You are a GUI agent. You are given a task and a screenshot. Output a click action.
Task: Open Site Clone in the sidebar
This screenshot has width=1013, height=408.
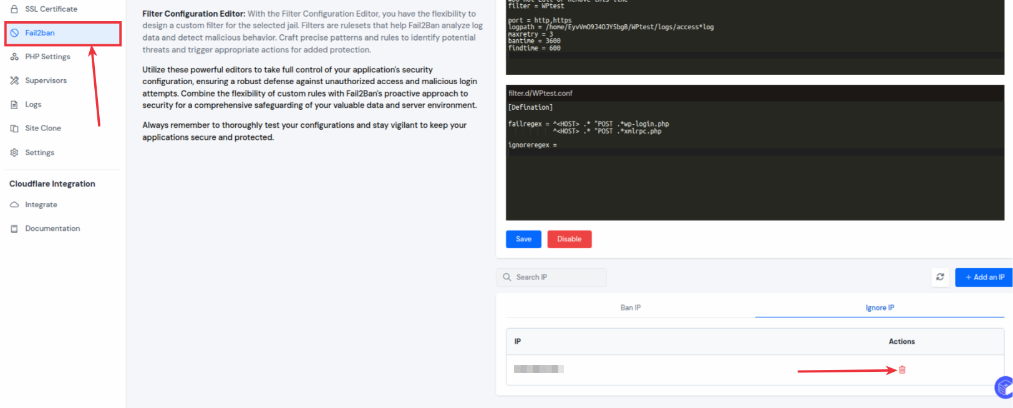tap(43, 128)
